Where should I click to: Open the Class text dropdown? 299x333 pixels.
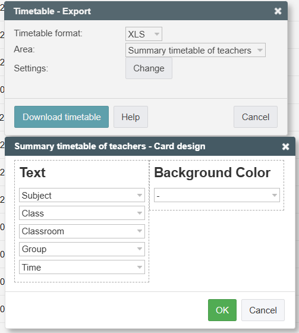[82, 213]
